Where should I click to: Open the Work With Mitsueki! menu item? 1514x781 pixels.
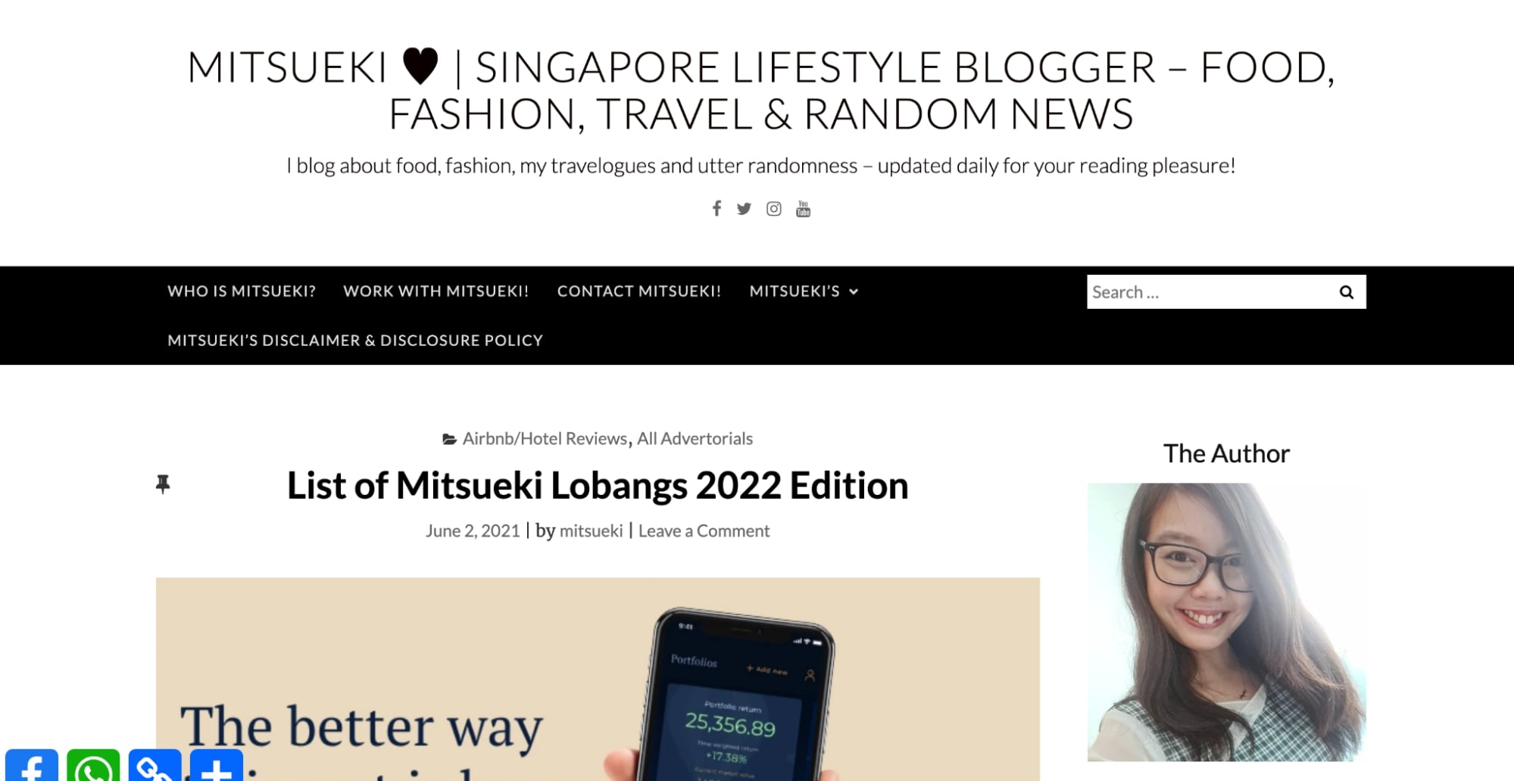[x=436, y=291]
